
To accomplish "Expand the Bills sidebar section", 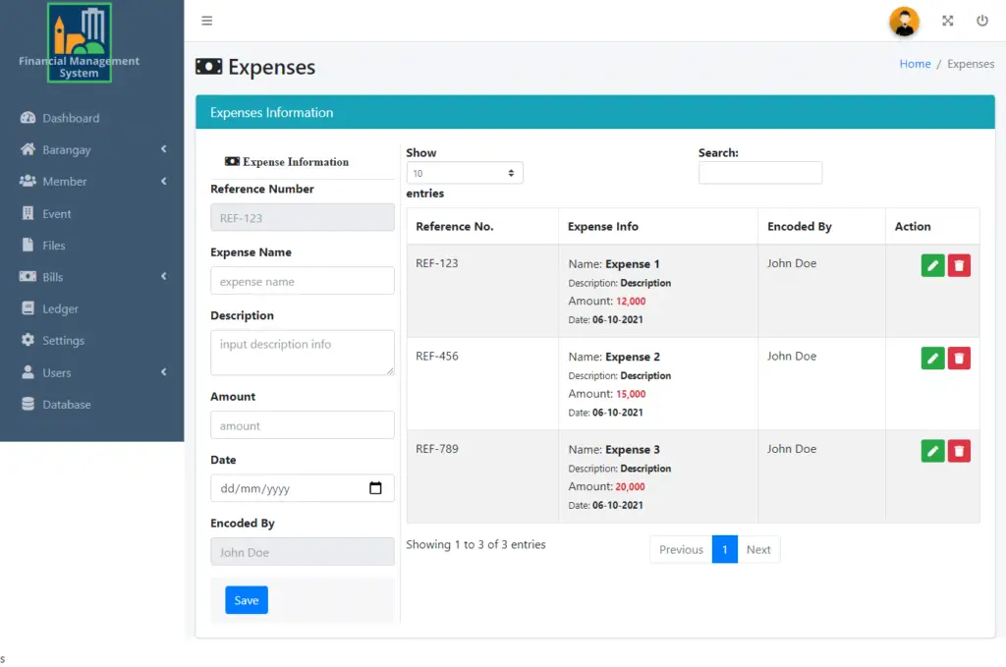I will (54, 276).
